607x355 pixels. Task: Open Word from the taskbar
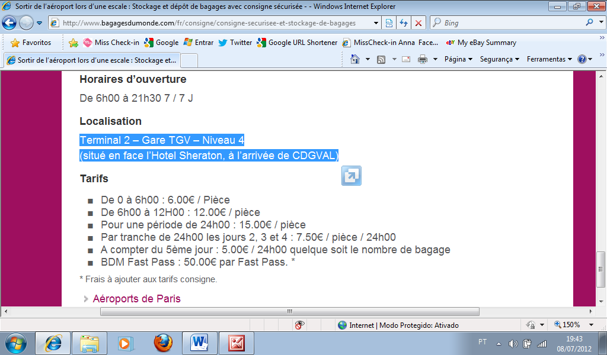(x=200, y=343)
